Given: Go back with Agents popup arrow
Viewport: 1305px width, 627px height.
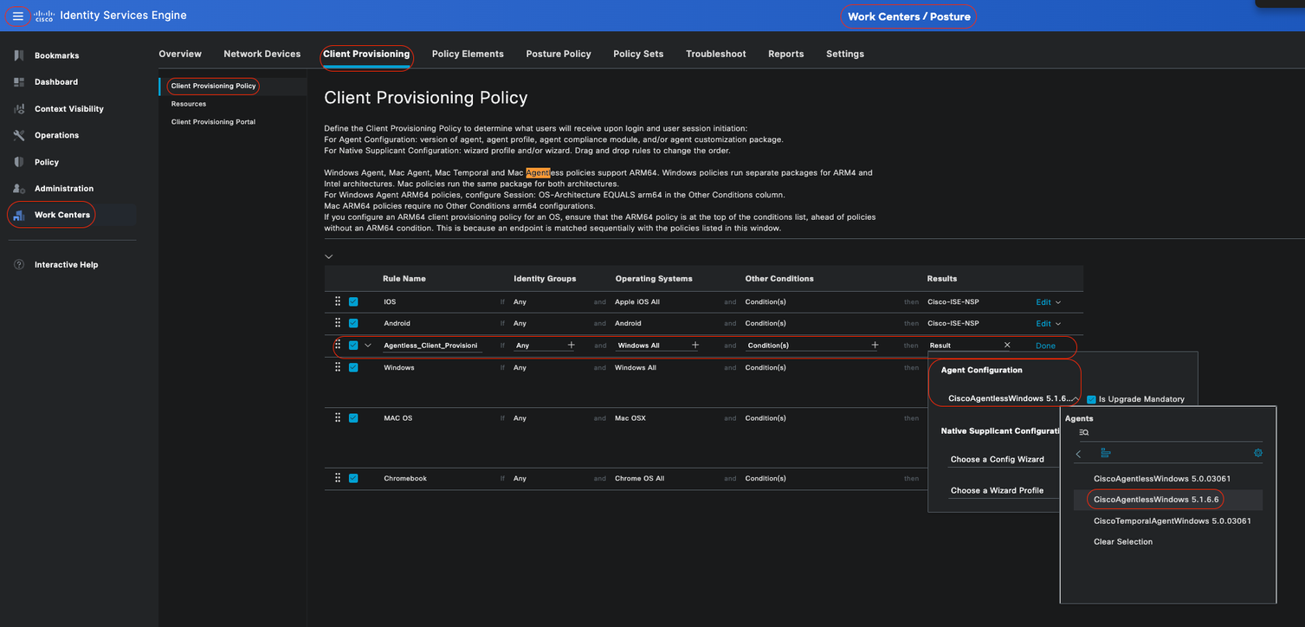Looking at the screenshot, I should [1078, 453].
